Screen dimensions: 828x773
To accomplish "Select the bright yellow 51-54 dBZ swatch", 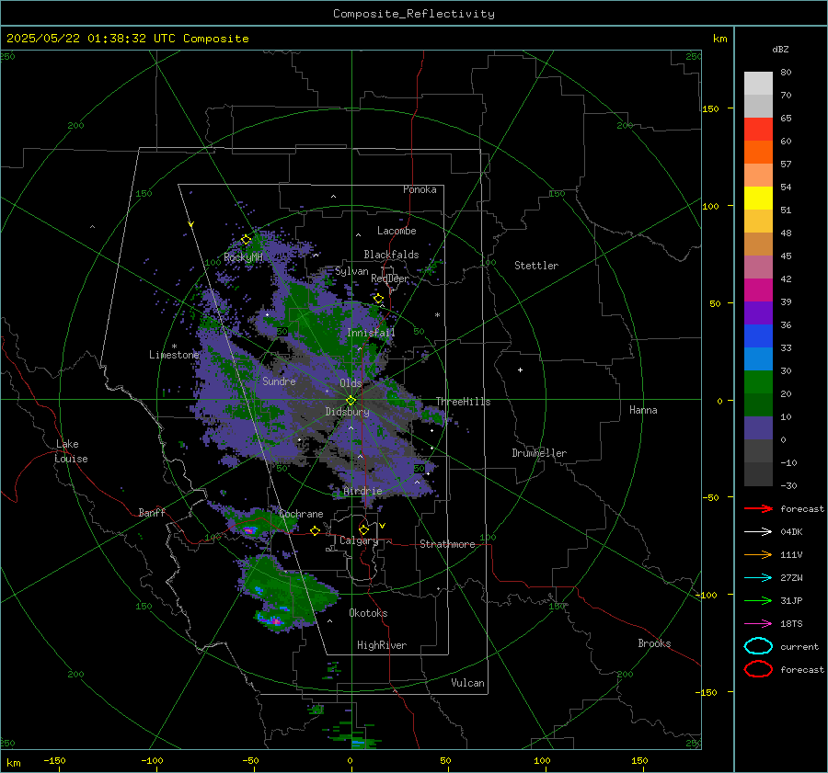I will click(758, 199).
